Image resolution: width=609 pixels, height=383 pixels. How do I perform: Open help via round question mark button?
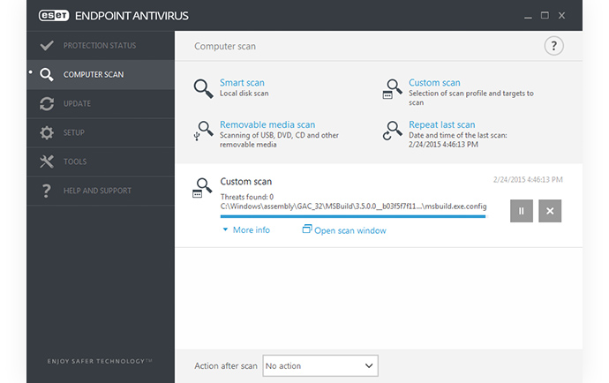pos(553,46)
